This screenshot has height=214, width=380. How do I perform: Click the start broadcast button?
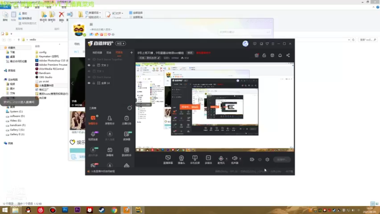282,159
